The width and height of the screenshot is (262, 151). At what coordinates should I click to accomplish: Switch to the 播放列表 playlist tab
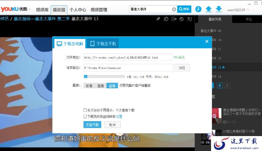(215, 19)
